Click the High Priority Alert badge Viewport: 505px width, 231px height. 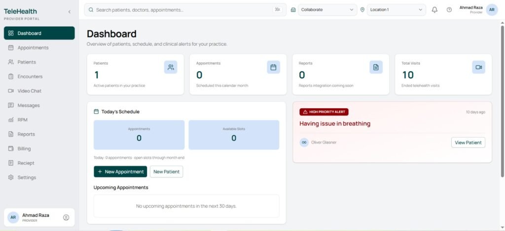coord(324,112)
